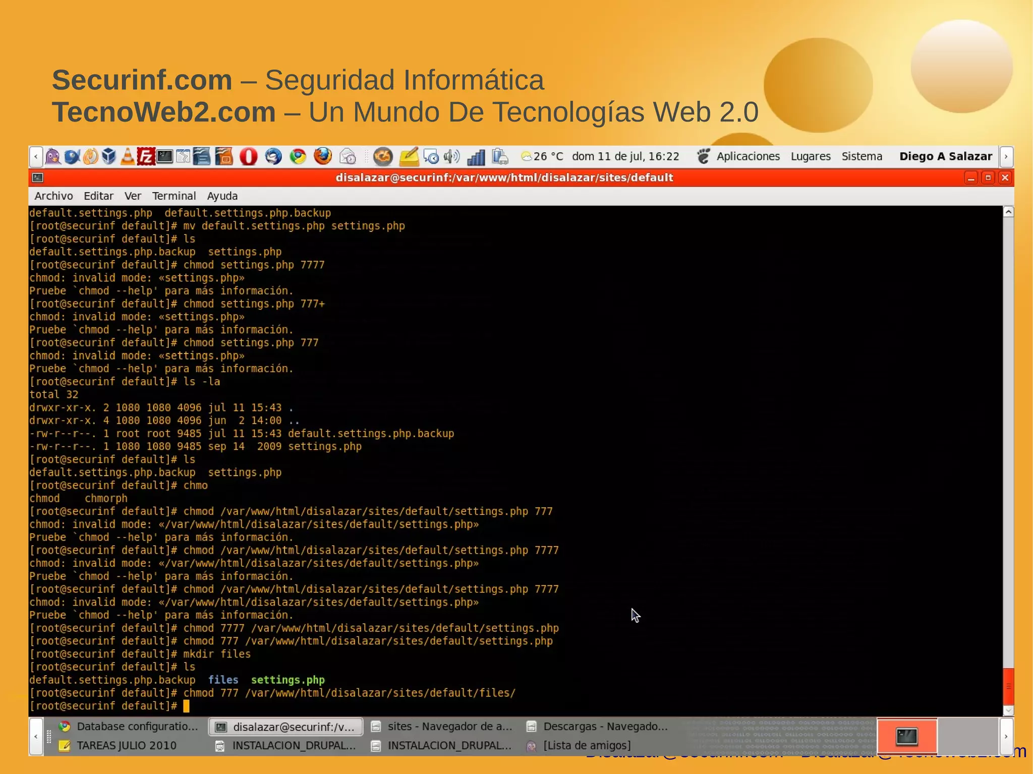Open a new terminal from the panel launcher
Screen dimensions: 1033x774
click(164, 156)
